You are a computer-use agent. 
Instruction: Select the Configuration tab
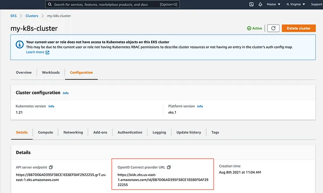(81, 72)
